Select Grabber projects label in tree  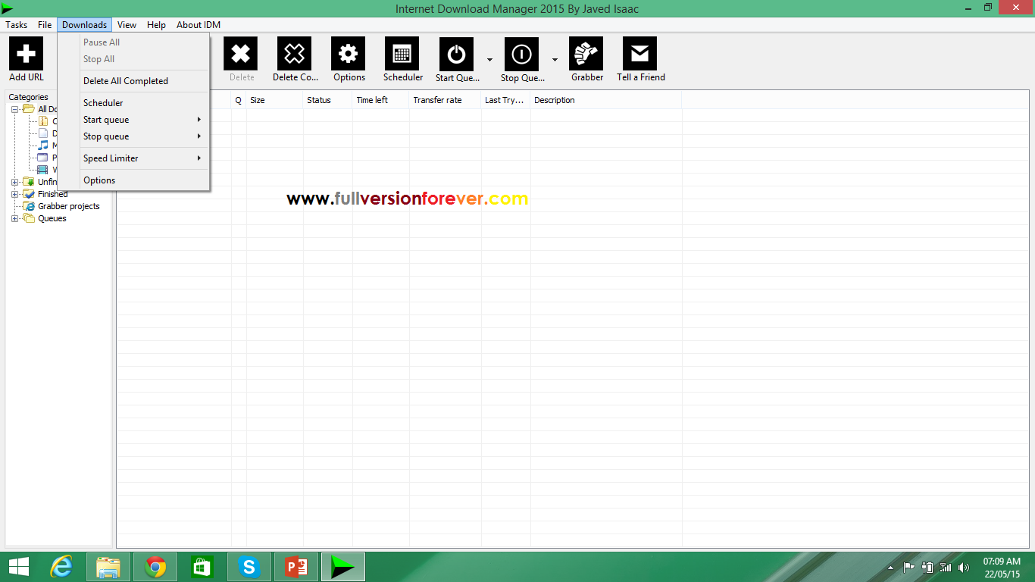pos(69,206)
